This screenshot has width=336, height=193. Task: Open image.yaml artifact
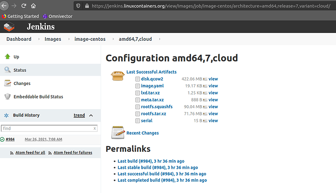click(x=152, y=86)
